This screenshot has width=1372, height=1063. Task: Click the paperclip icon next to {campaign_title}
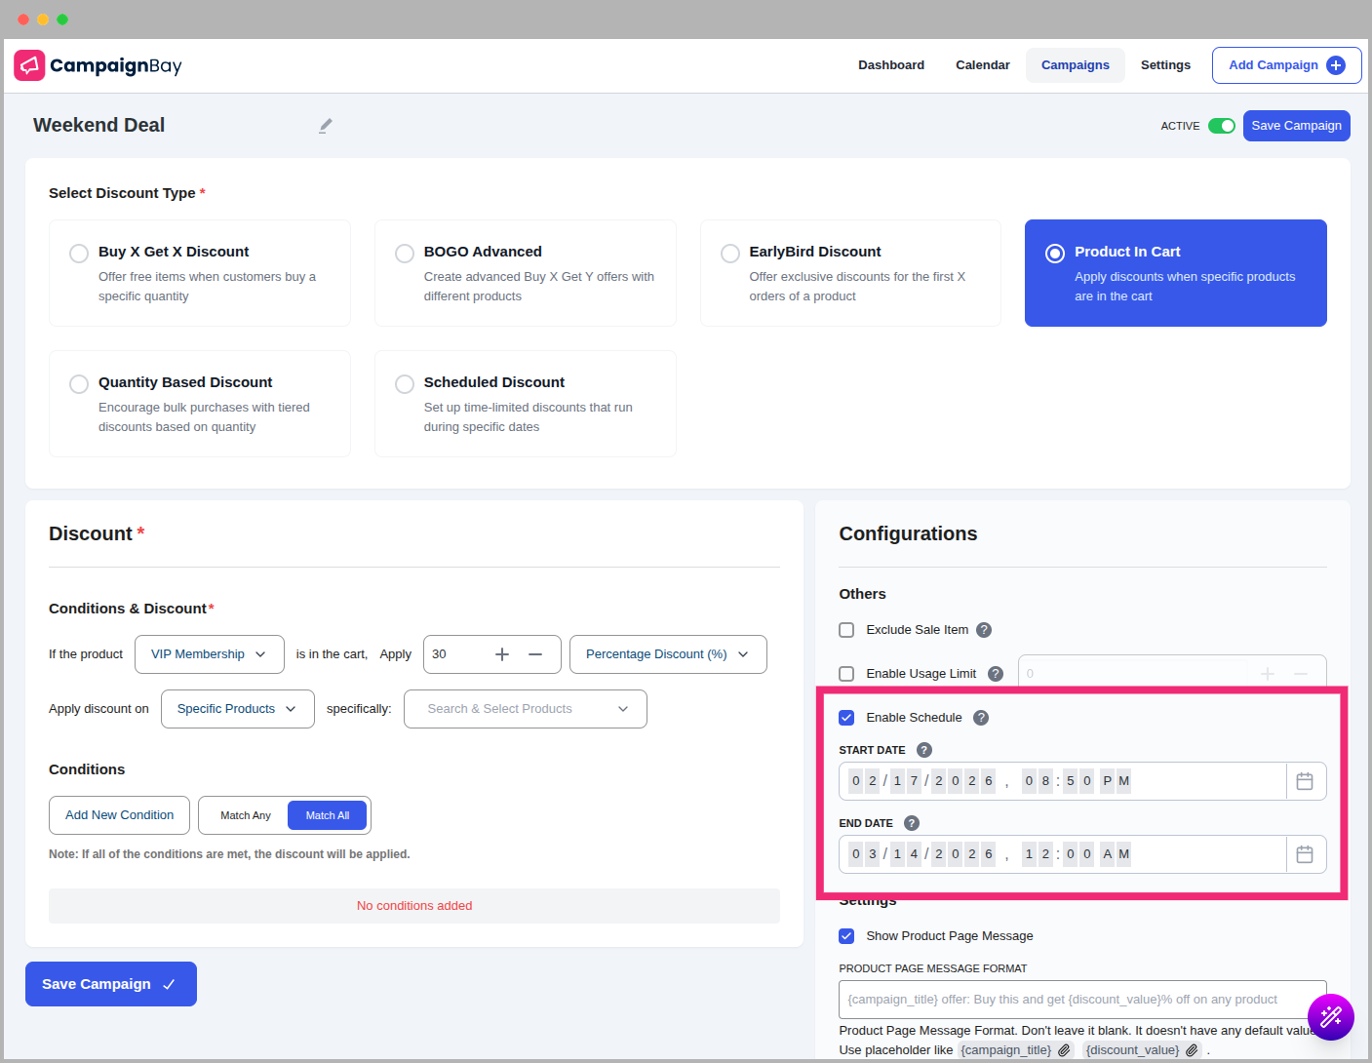(x=1063, y=1050)
